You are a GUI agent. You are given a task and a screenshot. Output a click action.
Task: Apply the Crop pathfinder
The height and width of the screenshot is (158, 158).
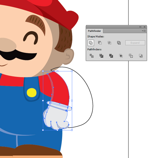coord(121,56)
